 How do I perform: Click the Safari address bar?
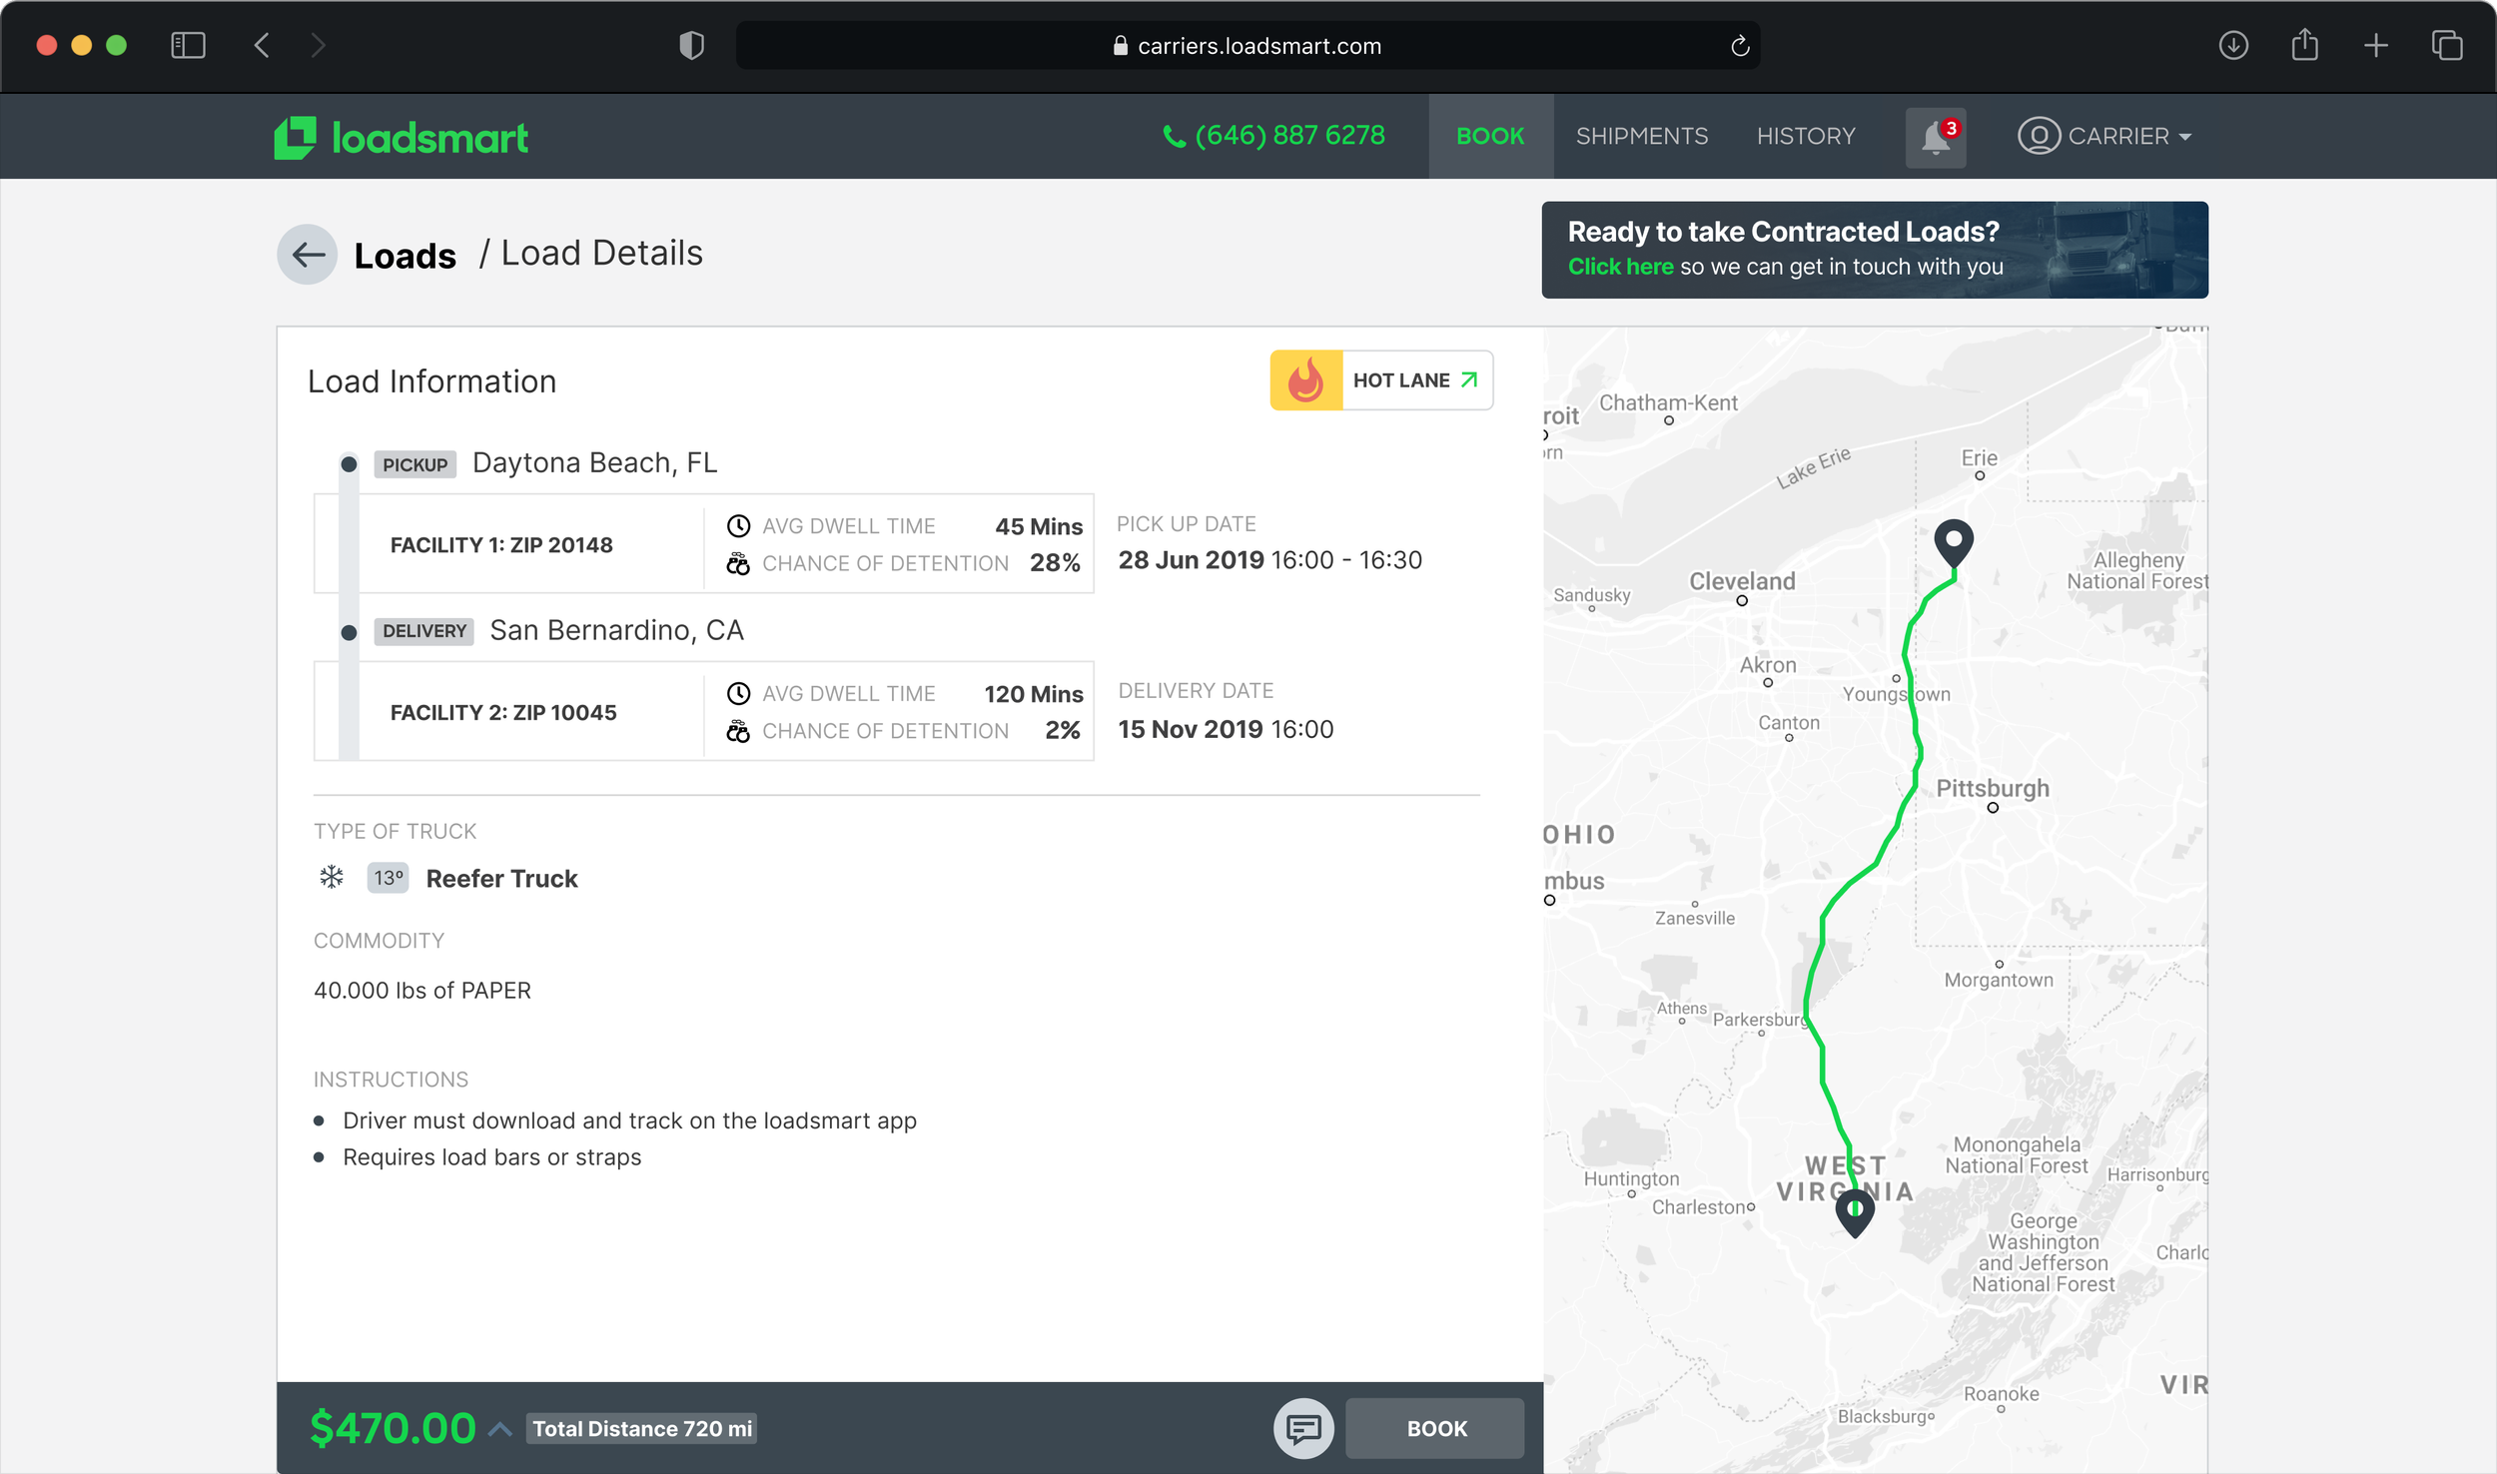tap(1248, 46)
